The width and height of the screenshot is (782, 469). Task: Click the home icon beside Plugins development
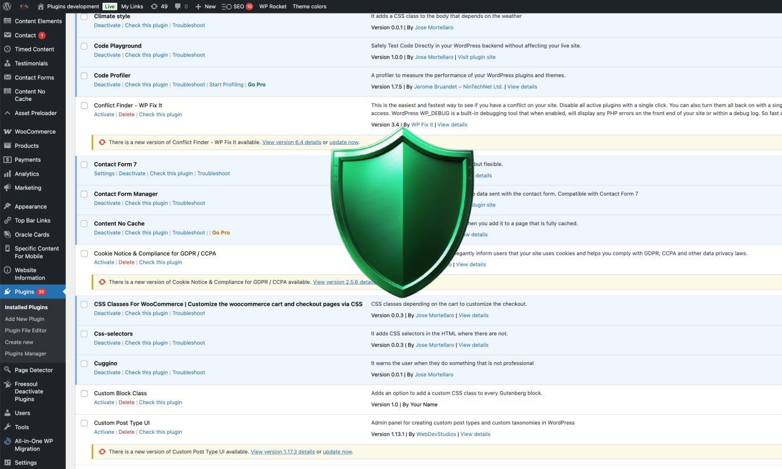pyautogui.click(x=41, y=6)
